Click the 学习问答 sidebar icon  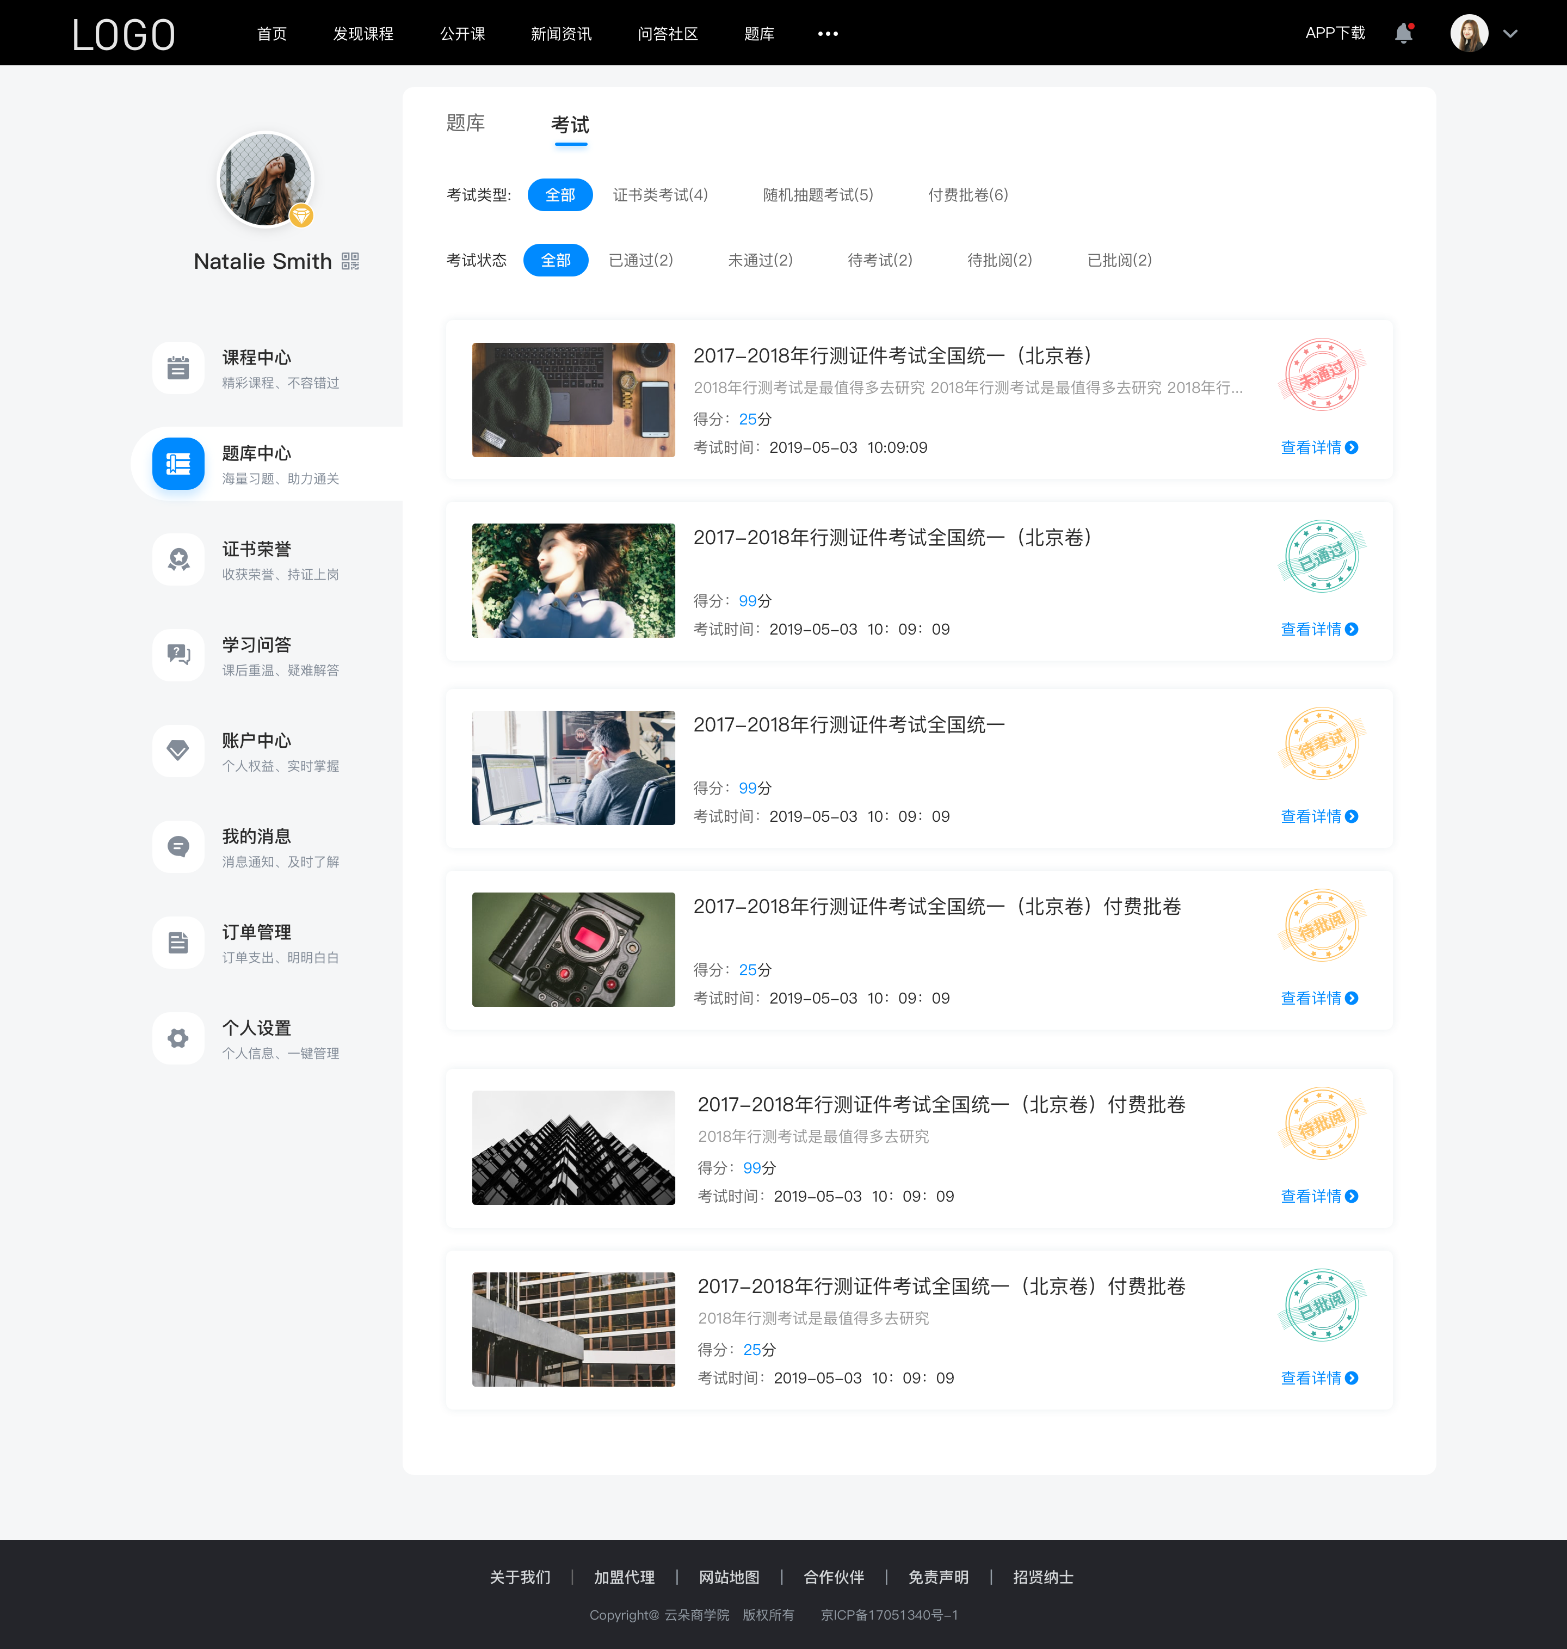177,654
